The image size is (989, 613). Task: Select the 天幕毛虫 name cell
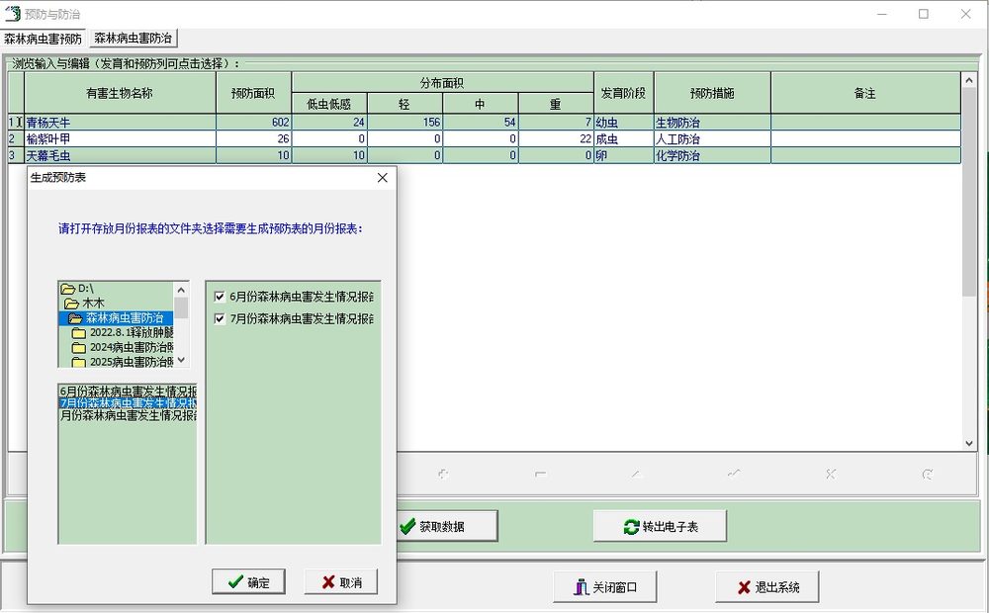coord(120,155)
